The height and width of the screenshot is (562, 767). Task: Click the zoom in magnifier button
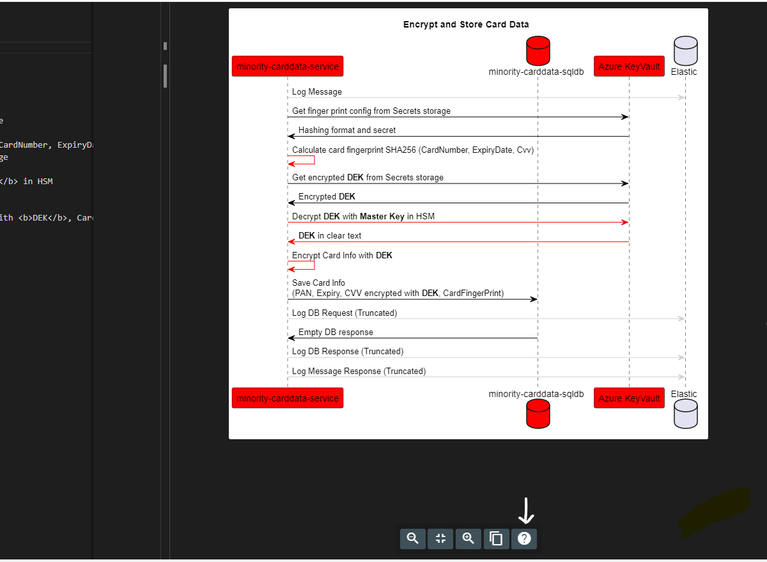[469, 538]
